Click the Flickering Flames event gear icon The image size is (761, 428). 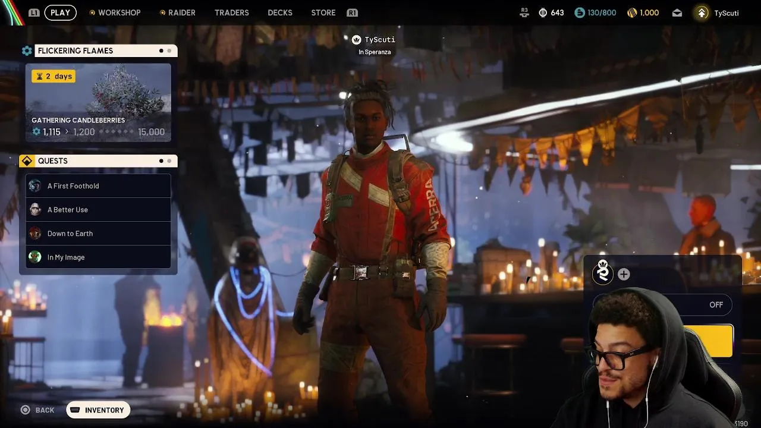[27, 51]
